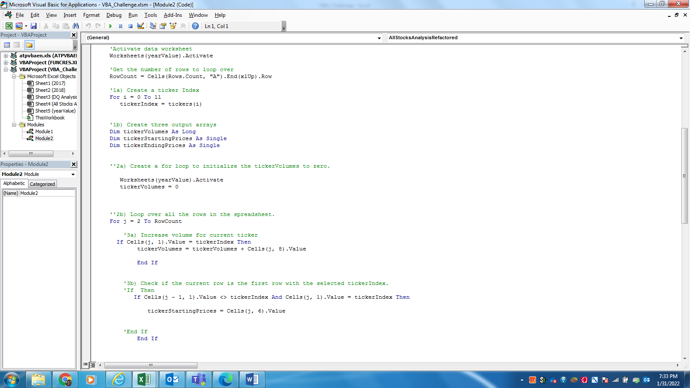The height and width of the screenshot is (388, 690).
Task: Select the Toggle Folders icon in Project Explorer
Action: [28, 44]
